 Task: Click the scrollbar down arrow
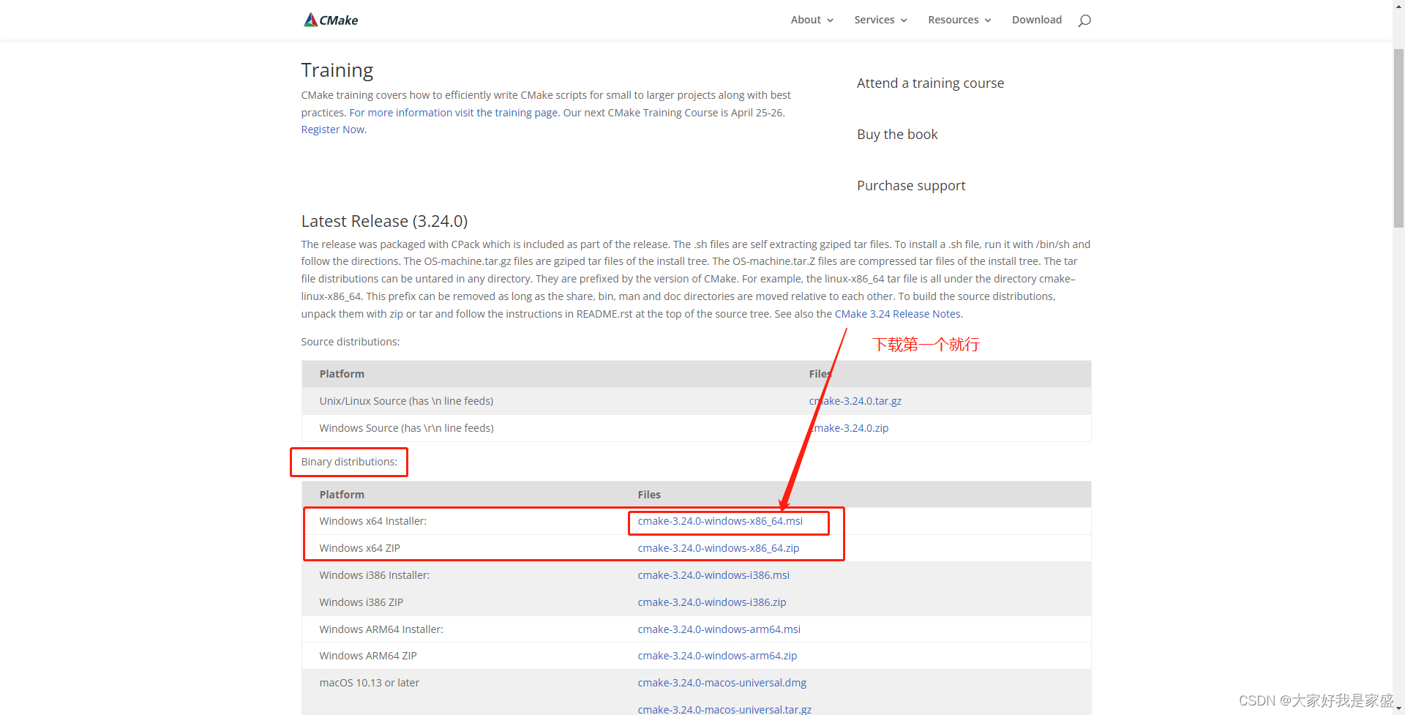coord(1398,708)
